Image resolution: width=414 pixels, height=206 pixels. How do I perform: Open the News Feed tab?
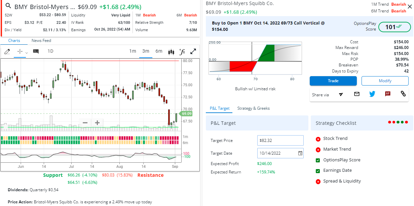[41, 41]
